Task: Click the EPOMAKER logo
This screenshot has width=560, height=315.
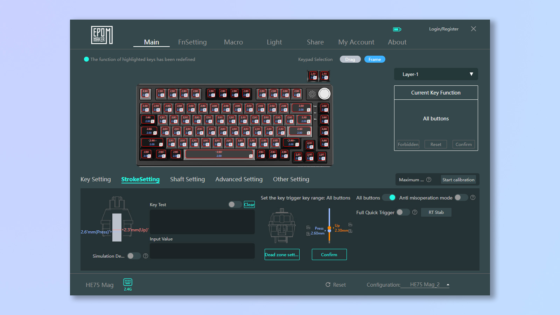Action: click(x=102, y=35)
